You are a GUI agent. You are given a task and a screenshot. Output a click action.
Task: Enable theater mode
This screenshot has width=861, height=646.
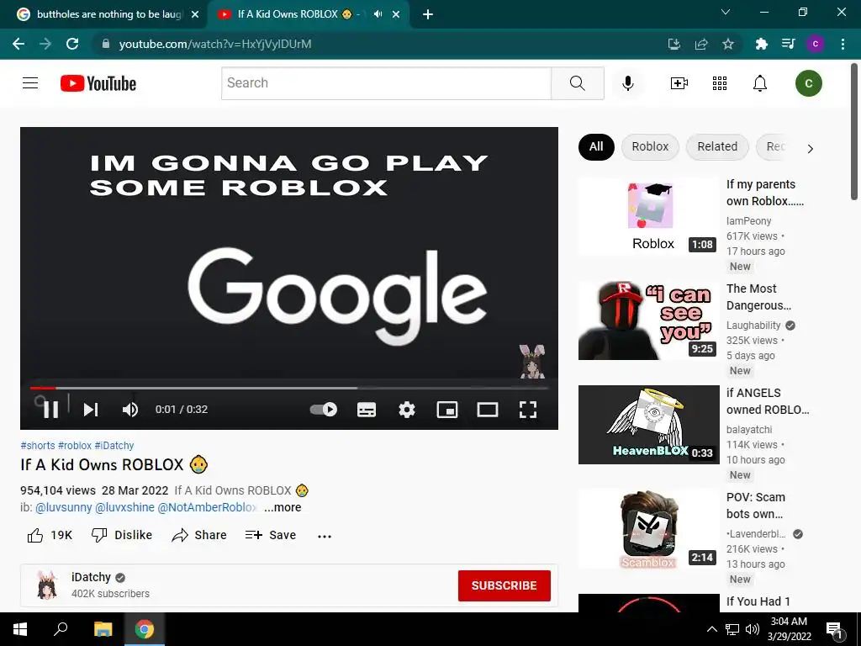487,410
